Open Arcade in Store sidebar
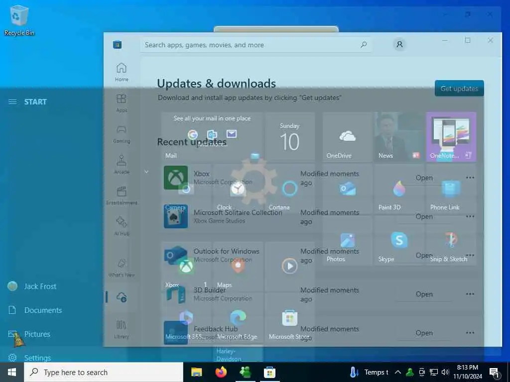 122,165
